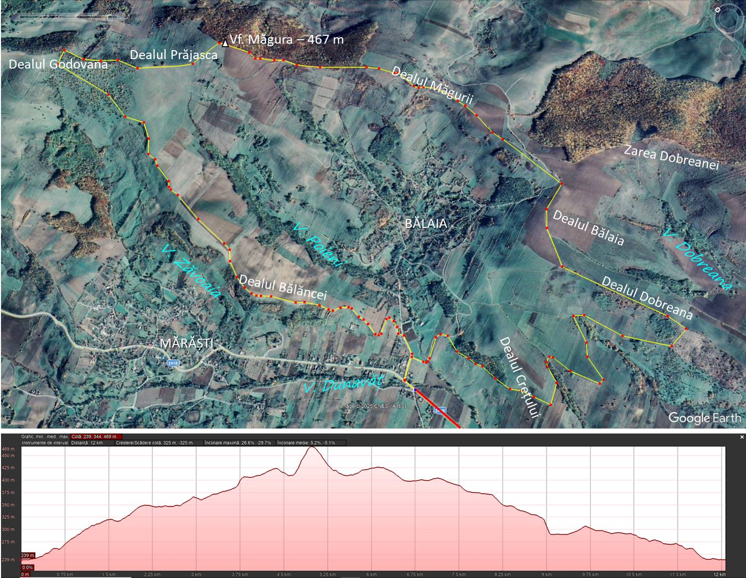Click the Dealul Godovana path vertex
The image size is (746, 578).
pos(65,51)
